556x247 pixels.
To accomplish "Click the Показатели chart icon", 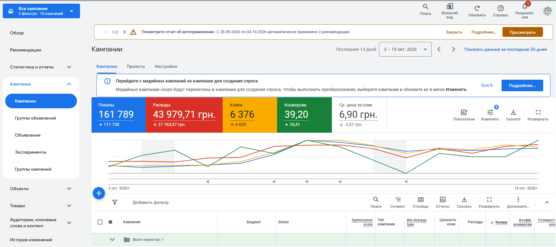I will 464,112.
